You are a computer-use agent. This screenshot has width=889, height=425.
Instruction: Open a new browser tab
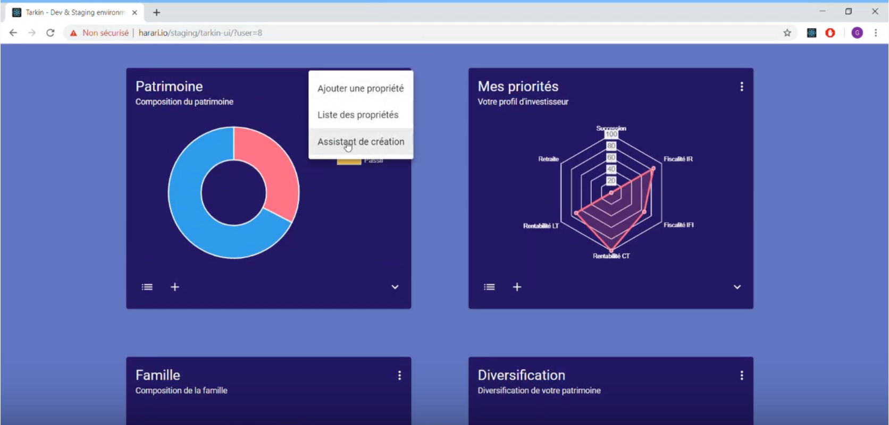(x=156, y=12)
